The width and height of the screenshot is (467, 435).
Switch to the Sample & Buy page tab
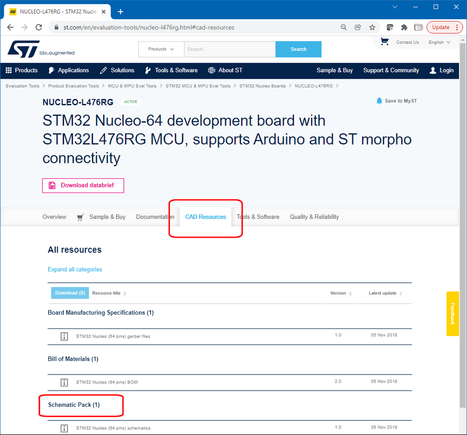click(107, 217)
